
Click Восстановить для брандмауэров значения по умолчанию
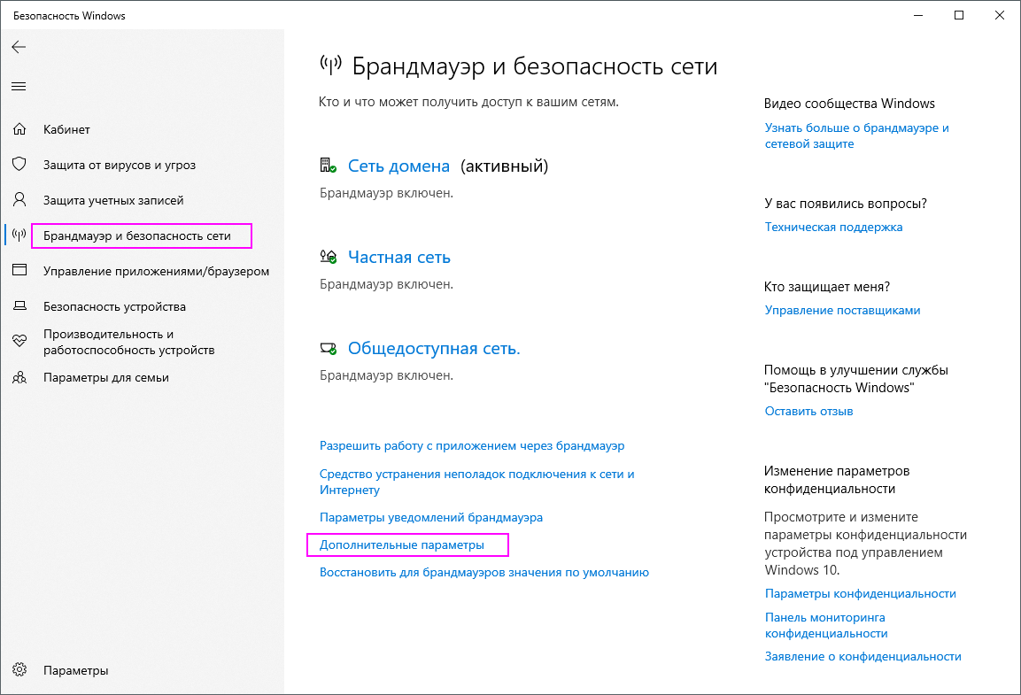483,573
